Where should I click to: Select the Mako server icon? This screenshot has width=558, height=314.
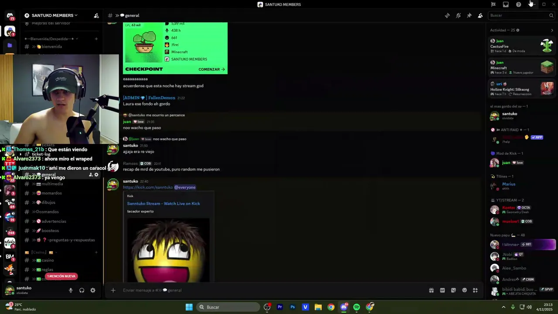pyautogui.click(x=10, y=242)
